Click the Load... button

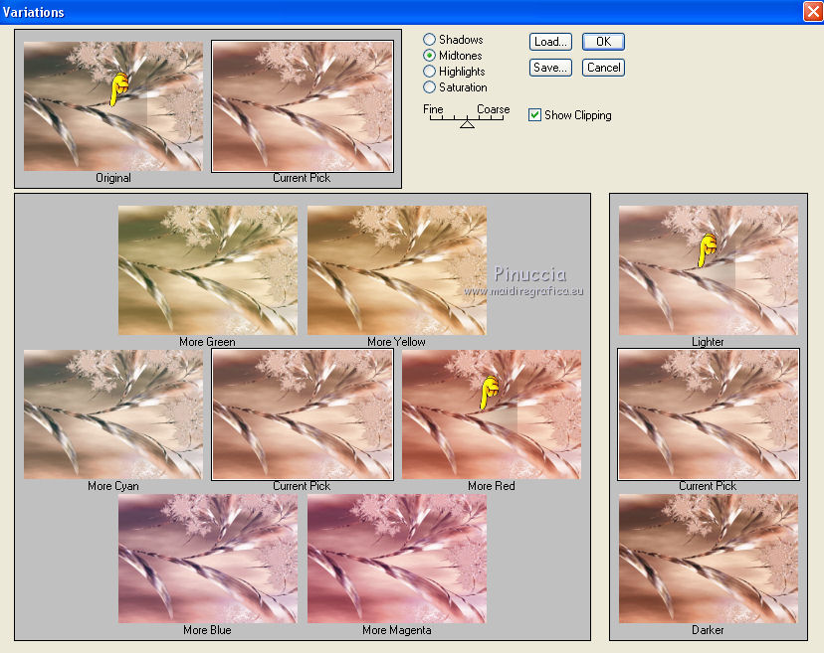pyautogui.click(x=550, y=42)
